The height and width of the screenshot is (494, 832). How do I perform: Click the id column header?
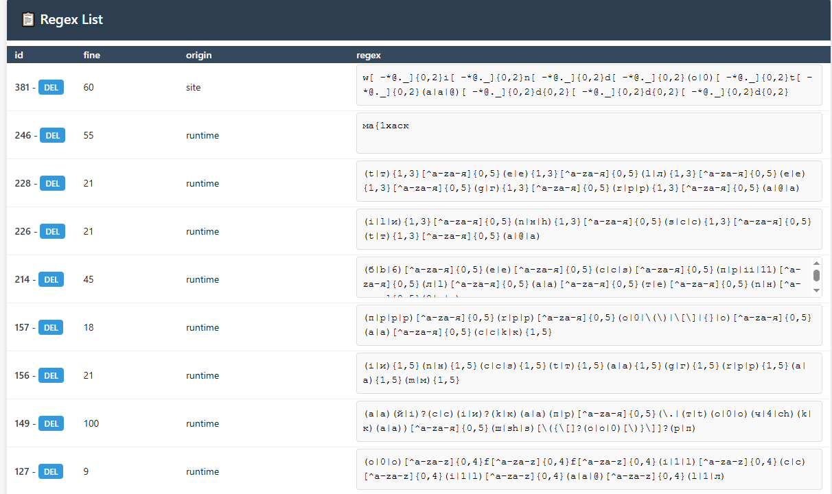[19, 55]
